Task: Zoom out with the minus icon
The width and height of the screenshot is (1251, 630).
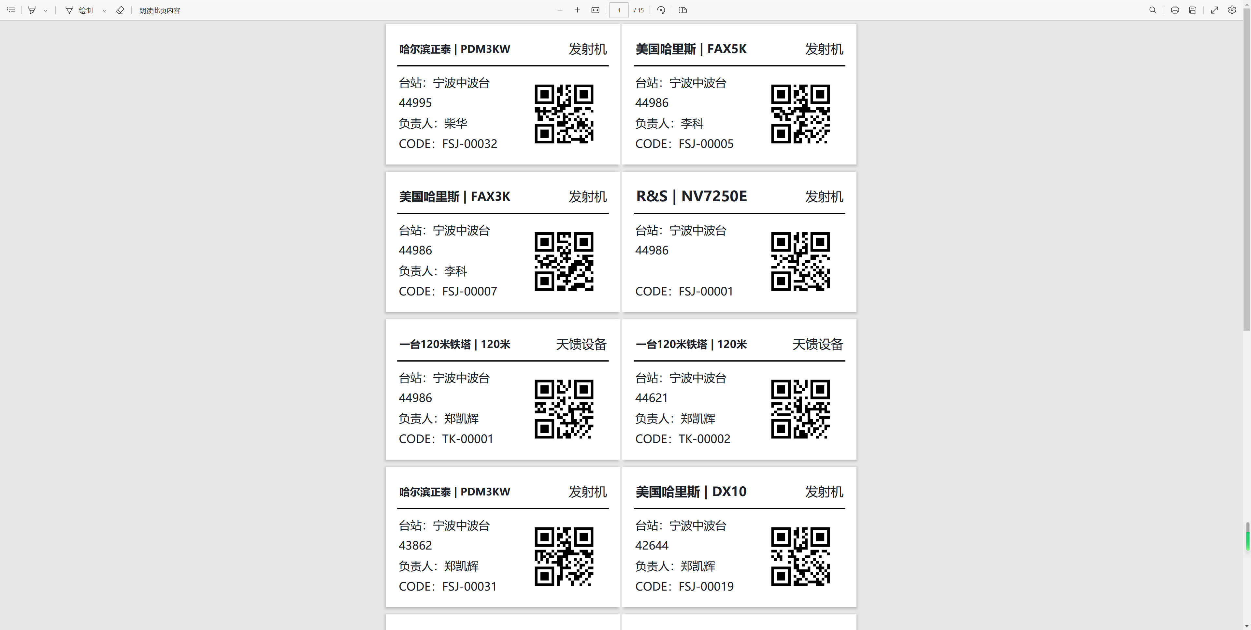Action: point(559,10)
